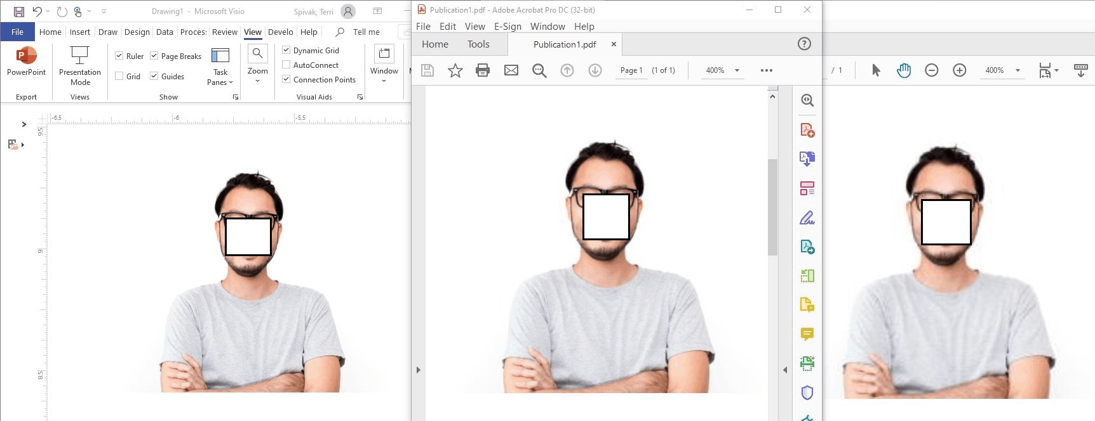The image size is (1095, 421).
Task: Toggle Dynamic Grid checkbox
Action: coord(286,50)
